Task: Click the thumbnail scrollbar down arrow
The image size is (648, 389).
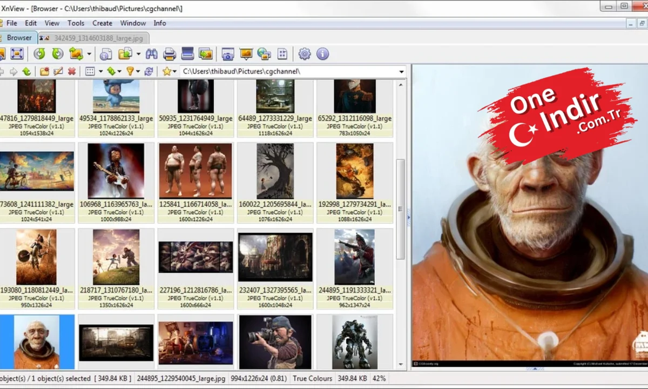Action: pos(401,365)
